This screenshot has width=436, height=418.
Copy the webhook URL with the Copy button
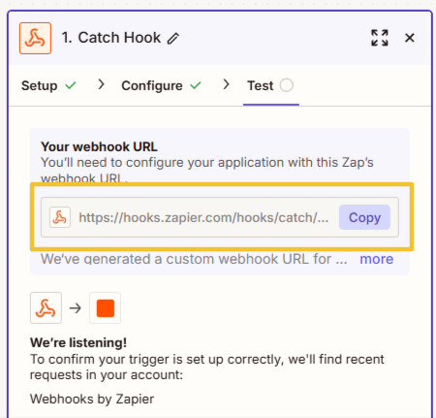click(364, 217)
